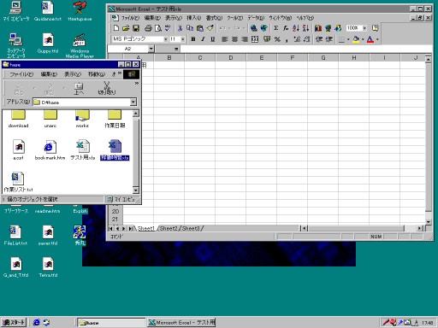The width and height of the screenshot is (438, 328).
Task: Toggle Bold formatting button
Action: coord(193,39)
